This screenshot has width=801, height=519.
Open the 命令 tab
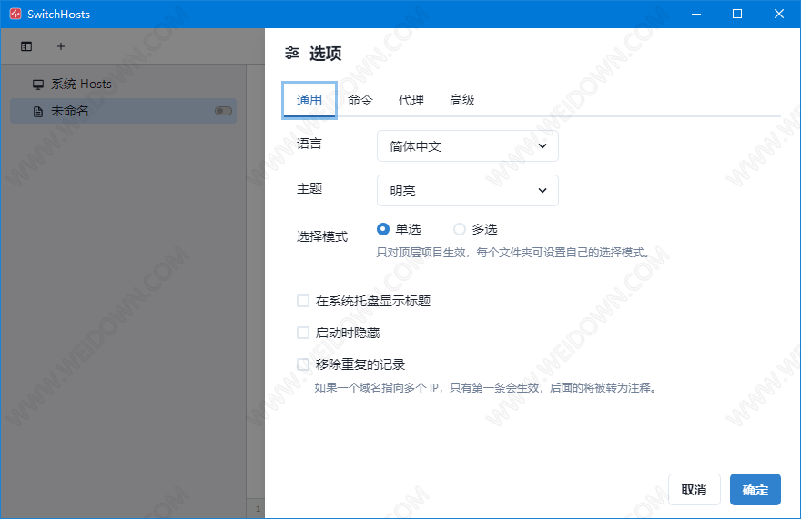click(360, 100)
